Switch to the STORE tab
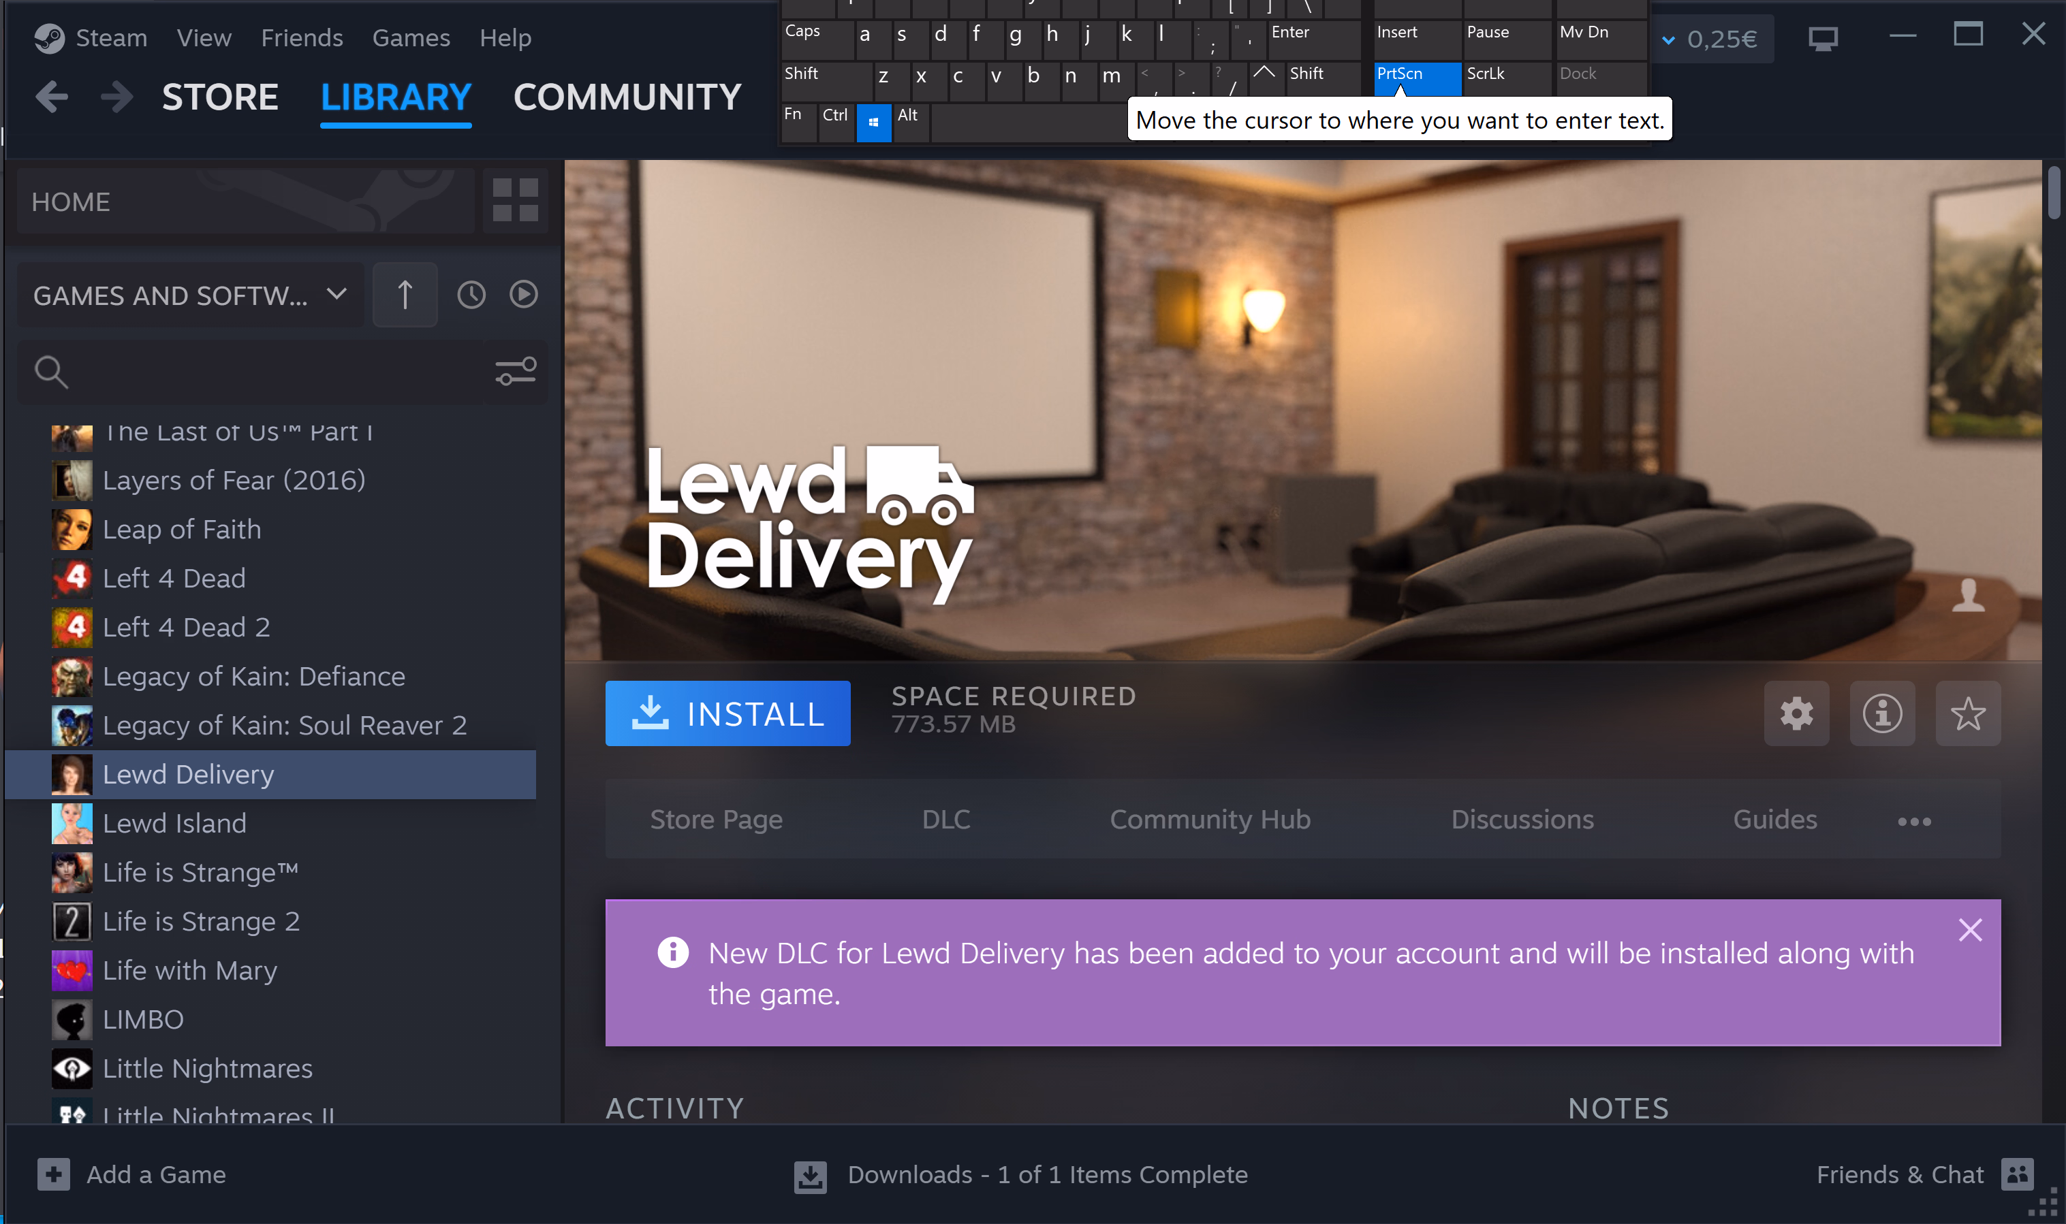Image resolution: width=2066 pixels, height=1224 pixels. click(x=219, y=97)
